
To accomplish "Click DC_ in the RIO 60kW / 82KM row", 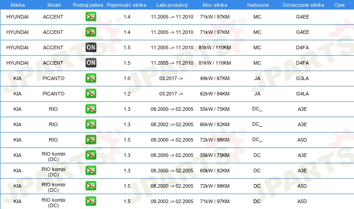I will [257, 124].
